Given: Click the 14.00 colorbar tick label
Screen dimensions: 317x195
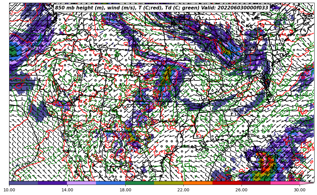Looking at the screenshot, I should [67, 190].
